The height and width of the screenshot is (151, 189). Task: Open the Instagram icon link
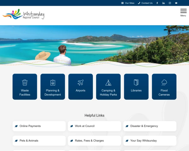(170, 3)
